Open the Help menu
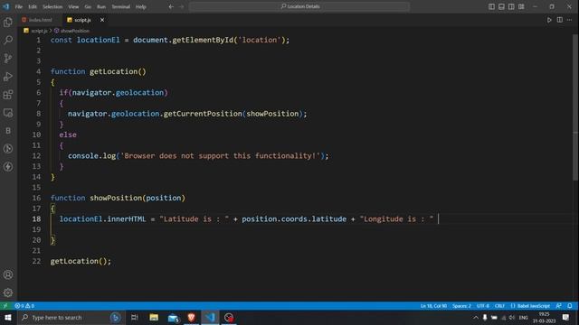The height and width of the screenshot is (325, 579). pyautogui.click(x=141, y=6)
